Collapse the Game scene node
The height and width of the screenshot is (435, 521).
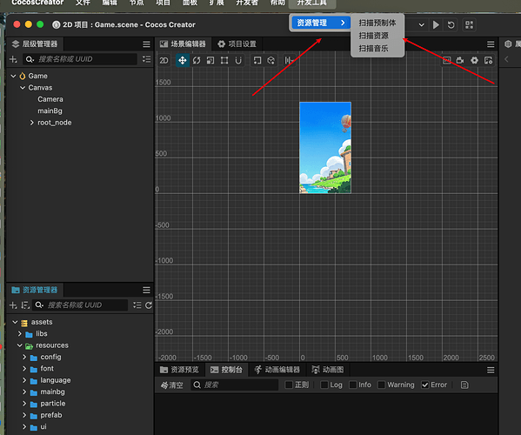13,76
